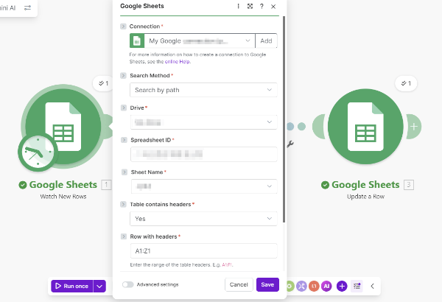The image size is (442, 302).
Task: Open the Update a Row Google Sheets module
Action: pos(365,127)
